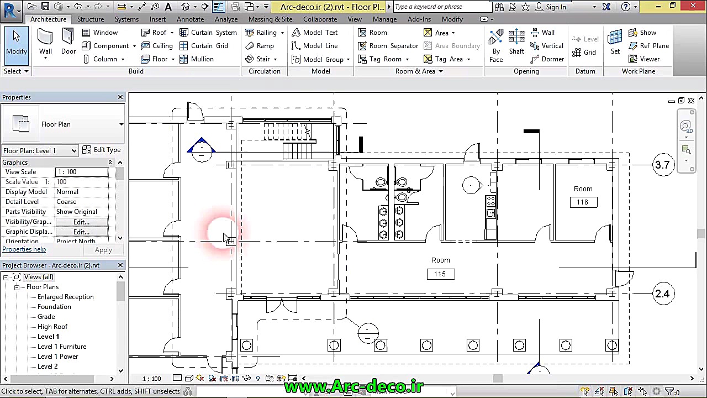Select the Wall tool in Build panel
Screen dimensions: 707x398
coord(45,43)
